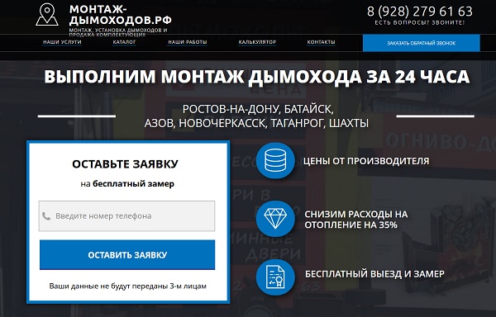496x317 pixels.
Task: Go to Контакты page
Action: 321,42
